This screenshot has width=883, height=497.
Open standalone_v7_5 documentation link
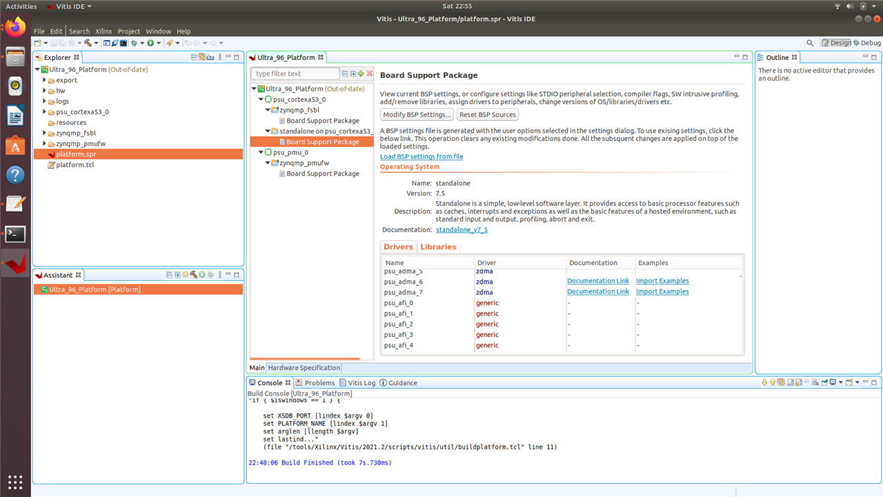[462, 230]
